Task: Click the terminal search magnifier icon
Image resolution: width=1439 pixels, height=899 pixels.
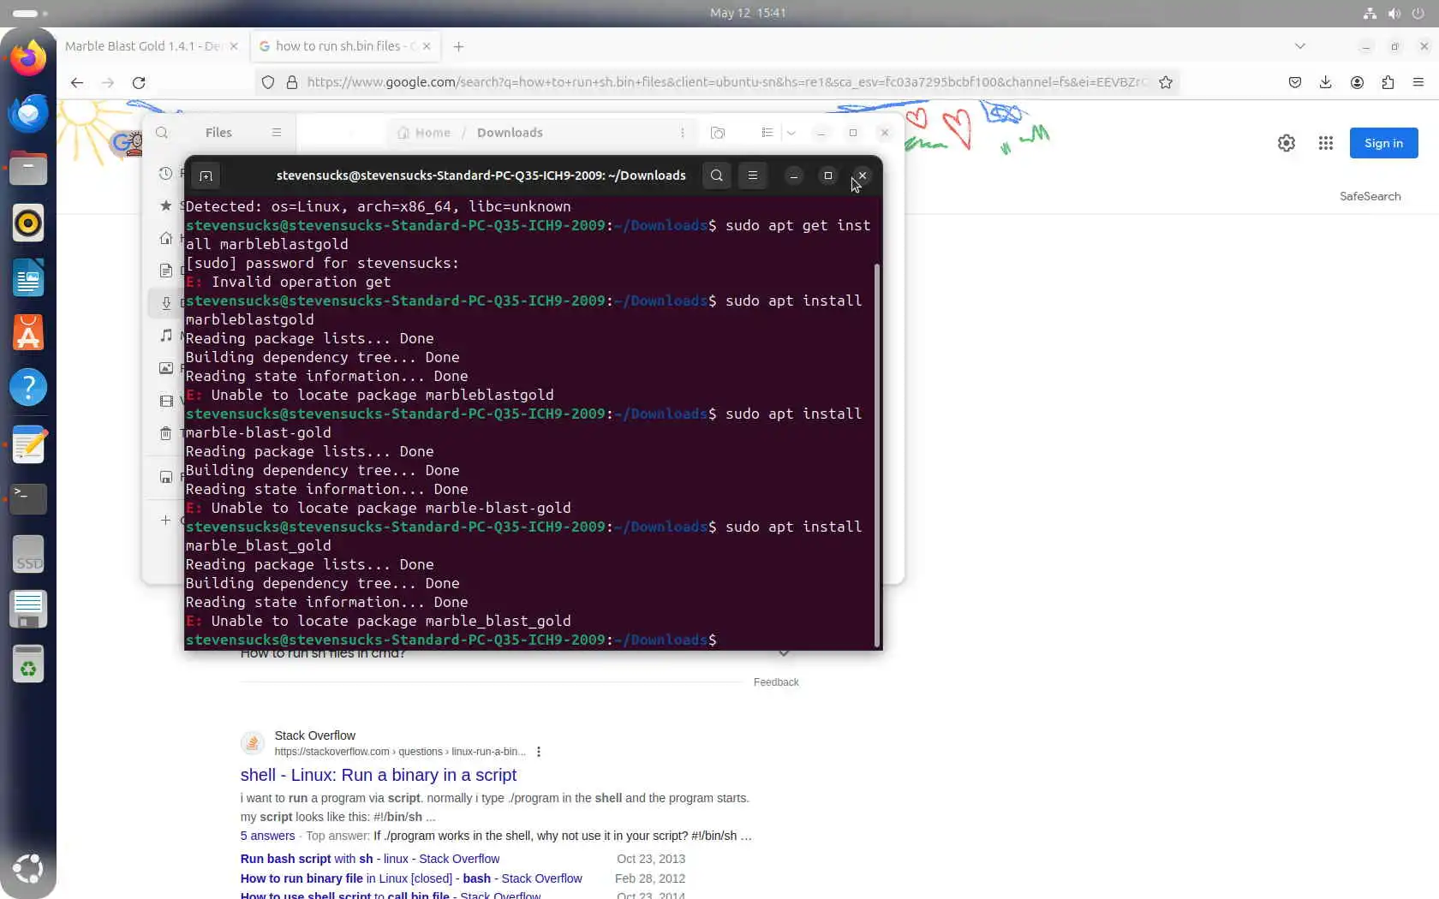Action: [717, 176]
